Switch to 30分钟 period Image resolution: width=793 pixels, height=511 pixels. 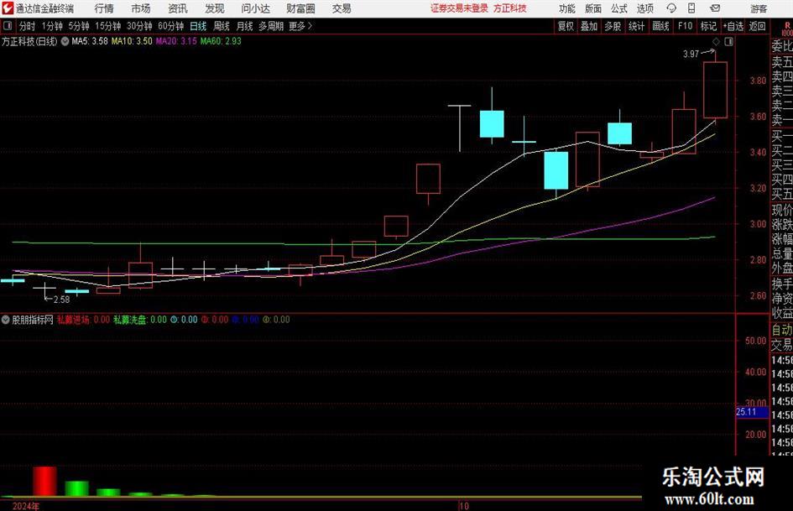[139, 26]
